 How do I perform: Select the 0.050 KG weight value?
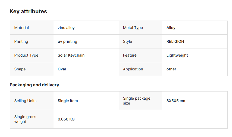click(66, 119)
